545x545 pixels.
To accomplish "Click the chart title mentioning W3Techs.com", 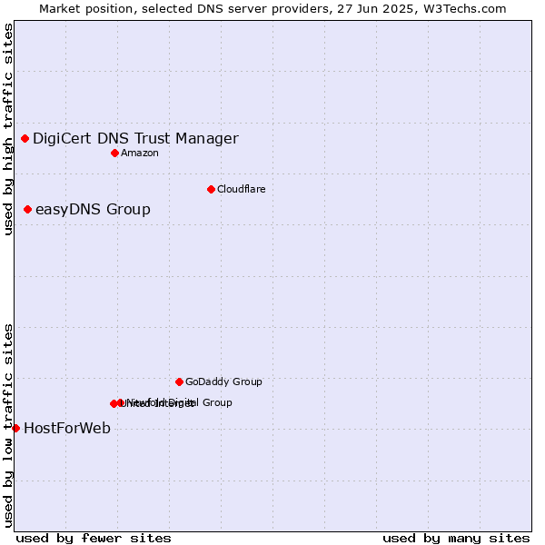I will [272, 9].
